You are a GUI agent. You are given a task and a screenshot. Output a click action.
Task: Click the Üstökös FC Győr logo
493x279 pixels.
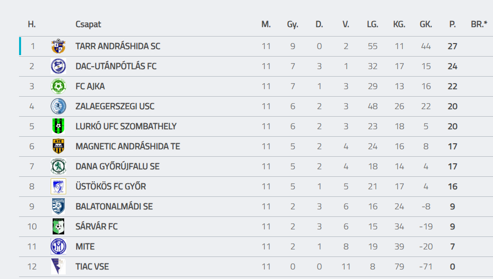pos(58,186)
